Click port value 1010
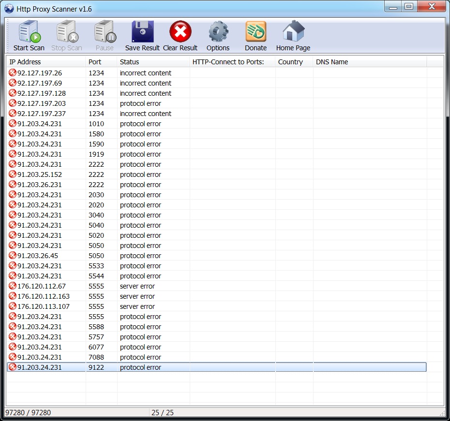Image resolution: width=450 pixels, height=421 pixels. tap(96, 124)
